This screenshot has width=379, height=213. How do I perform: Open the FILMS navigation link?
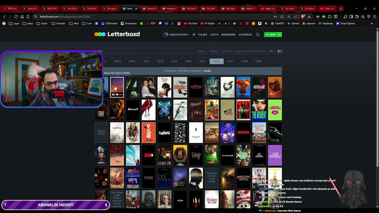click(203, 35)
